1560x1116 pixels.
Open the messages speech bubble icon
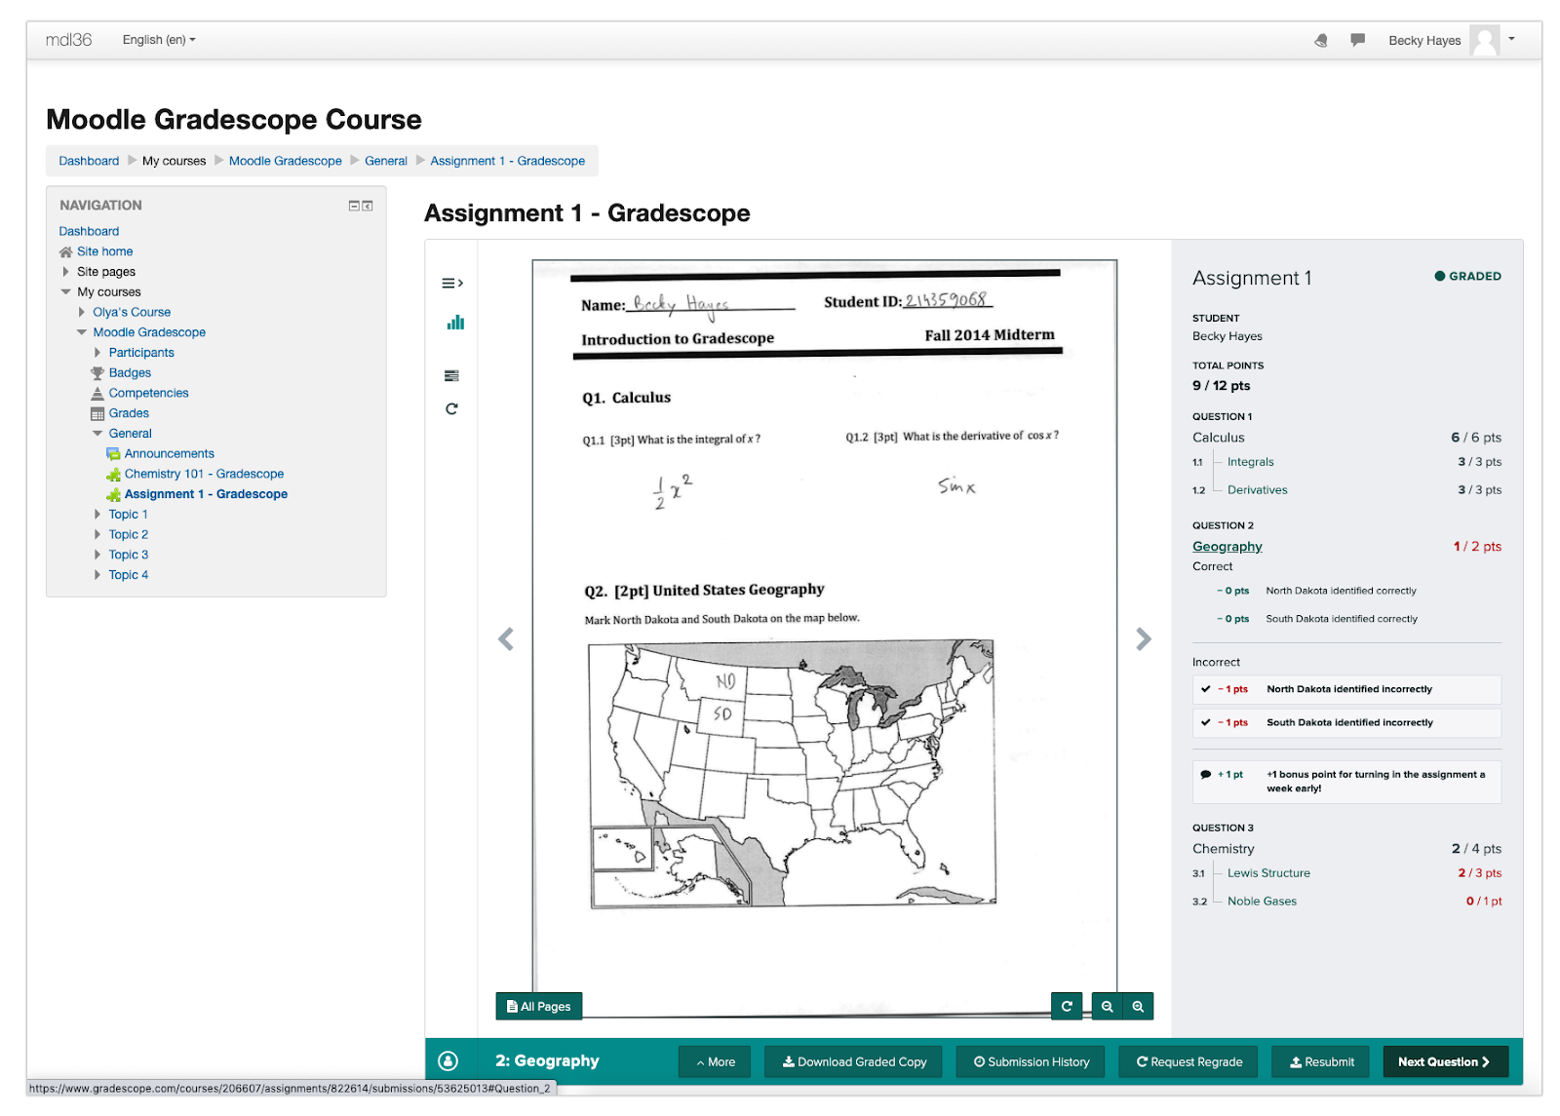(1357, 40)
